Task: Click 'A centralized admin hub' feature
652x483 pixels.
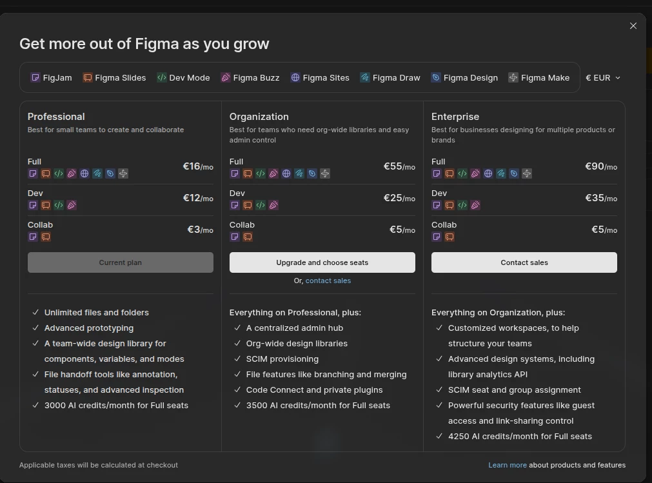Action: tap(295, 328)
